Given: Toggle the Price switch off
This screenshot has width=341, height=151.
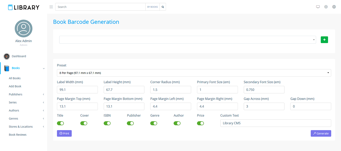Looking at the screenshot, I should [200, 123].
